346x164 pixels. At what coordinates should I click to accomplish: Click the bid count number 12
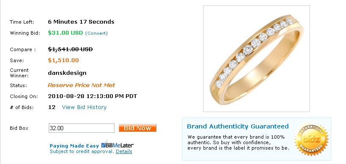52,107
